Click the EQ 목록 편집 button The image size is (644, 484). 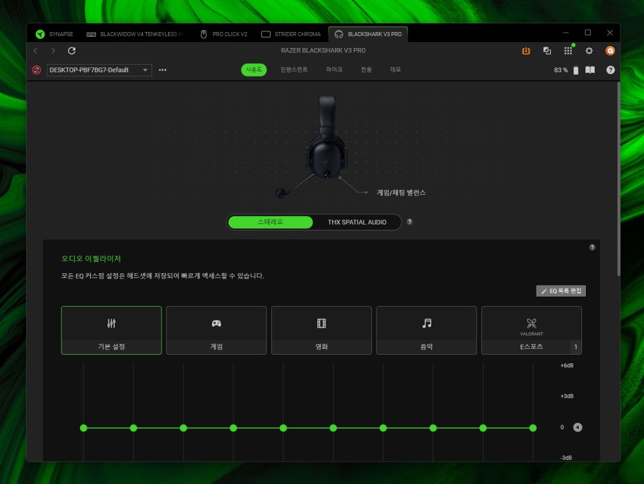561,291
